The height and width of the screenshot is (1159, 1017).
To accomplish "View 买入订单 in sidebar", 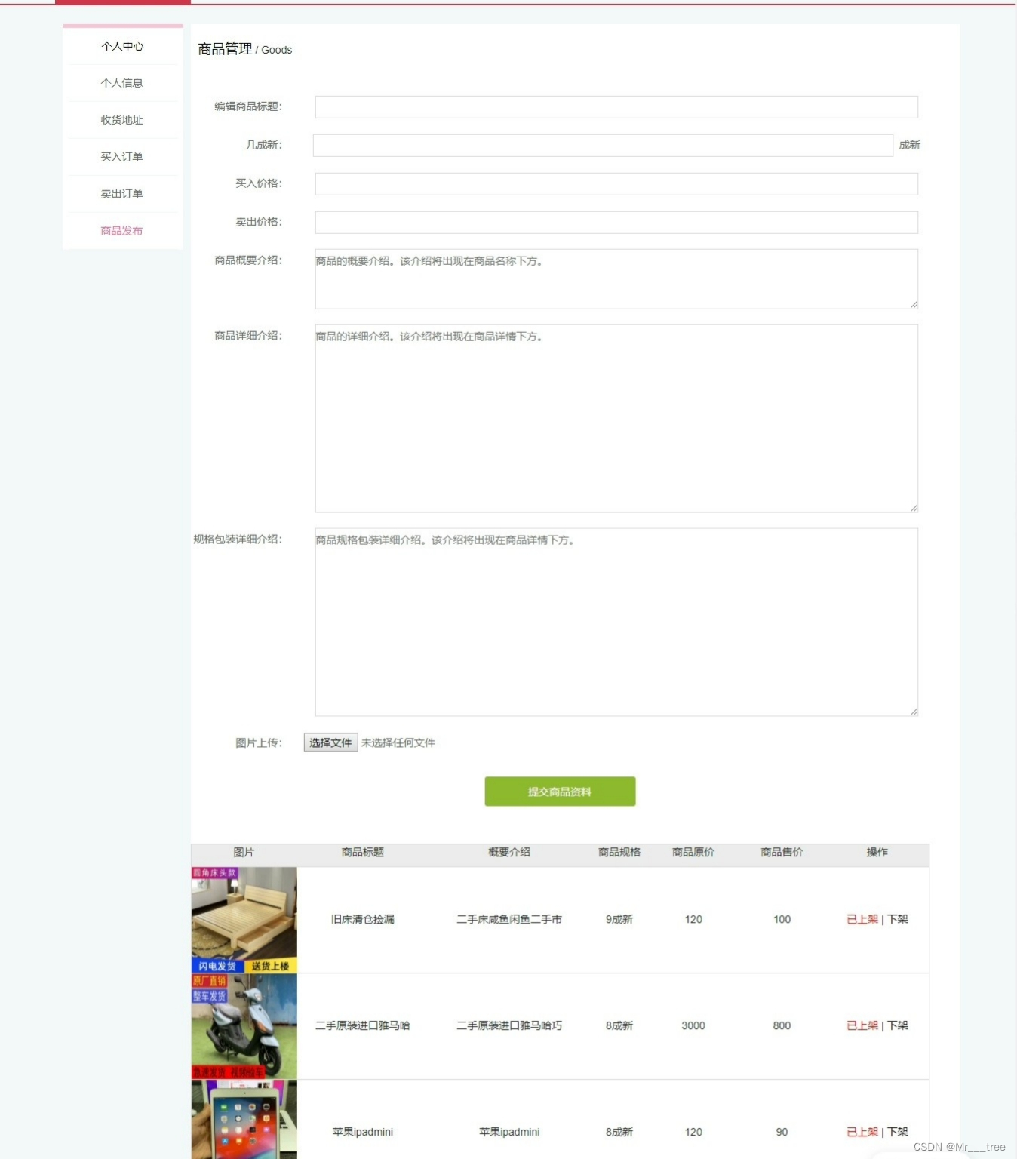I will point(122,157).
